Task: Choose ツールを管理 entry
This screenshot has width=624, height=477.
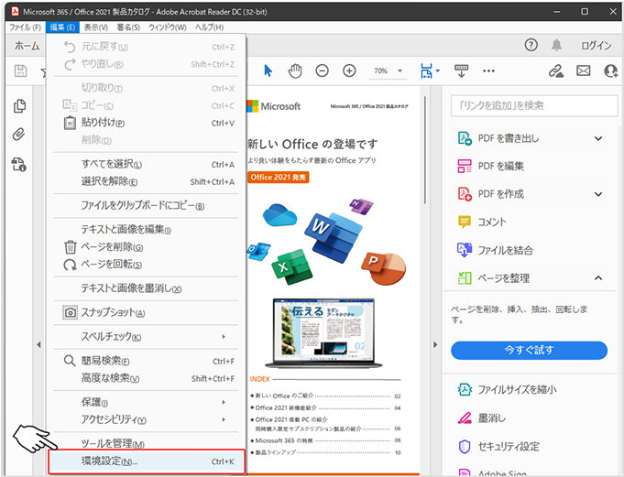Action: coord(146,443)
